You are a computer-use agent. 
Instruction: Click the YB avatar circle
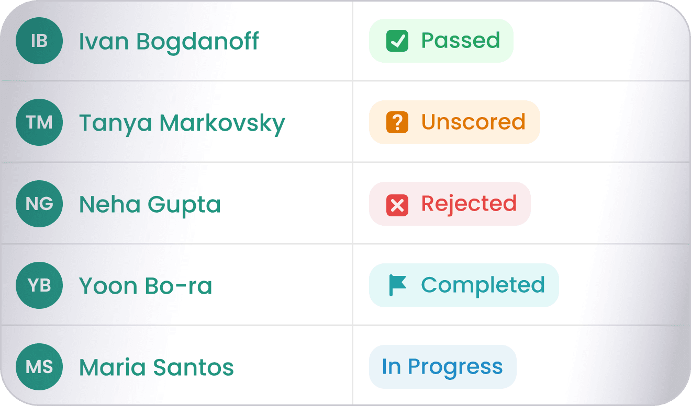pyautogui.click(x=39, y=285)
